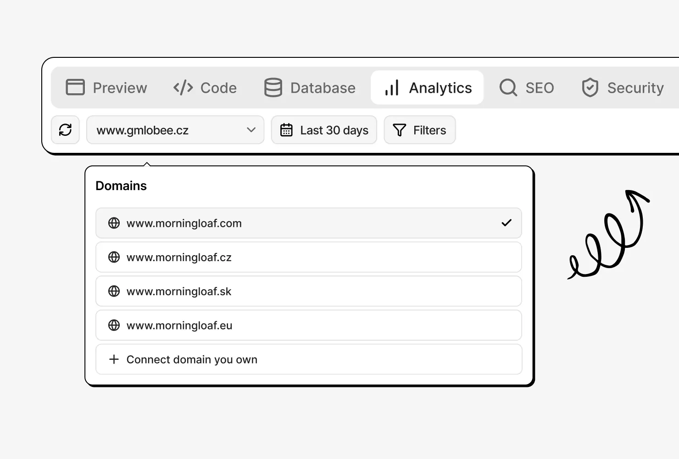Click the Domains heading text

(121, 186)
